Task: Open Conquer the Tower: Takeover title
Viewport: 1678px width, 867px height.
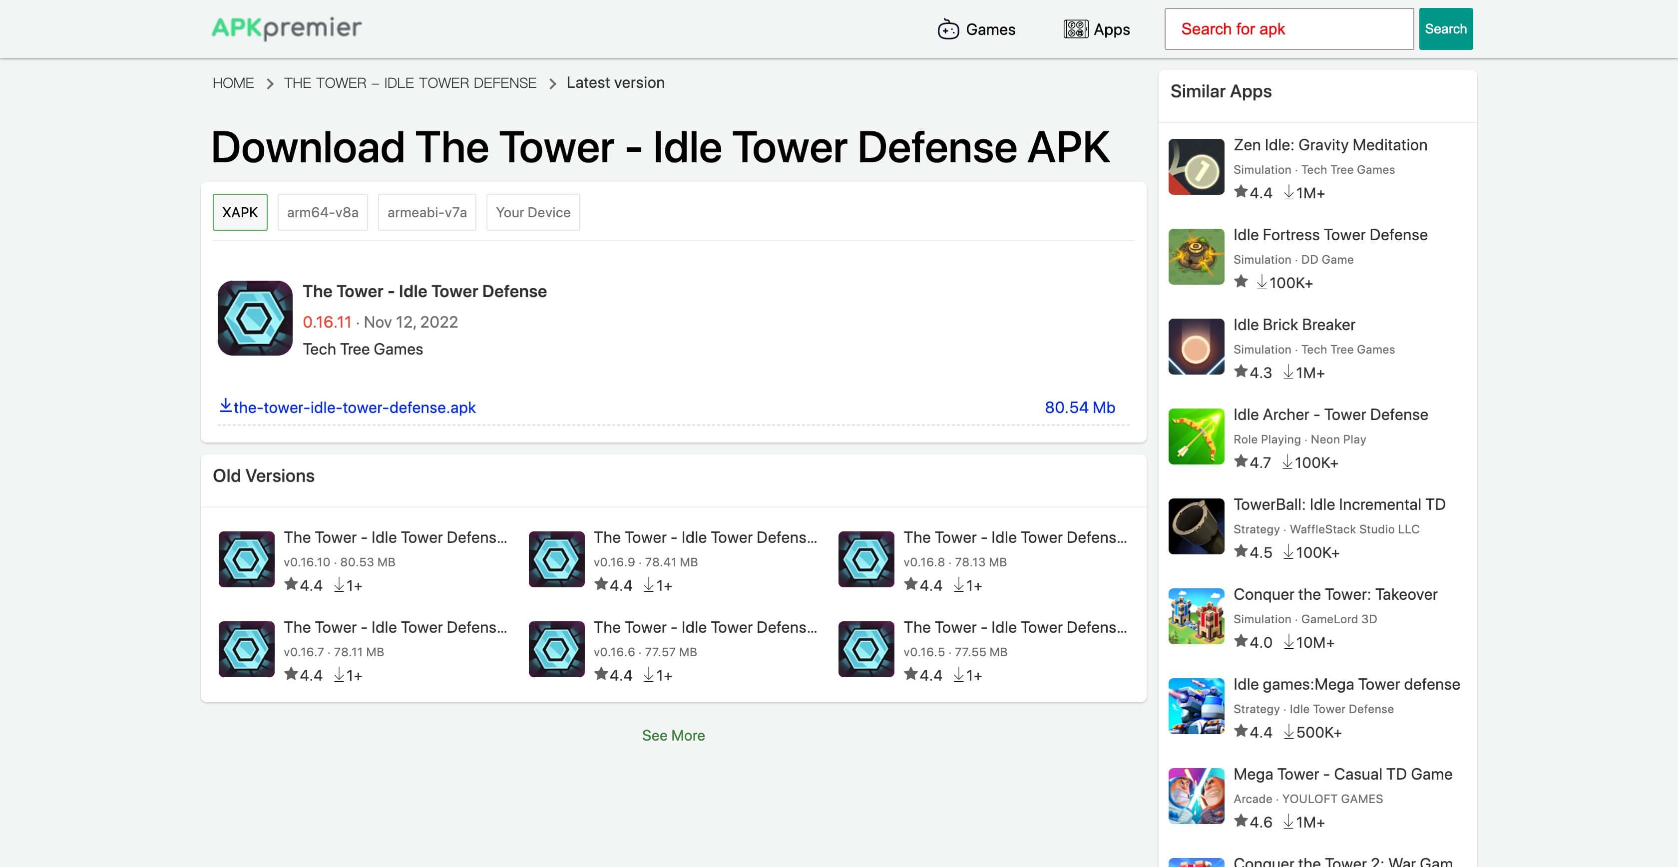Action: [1335, 595]
